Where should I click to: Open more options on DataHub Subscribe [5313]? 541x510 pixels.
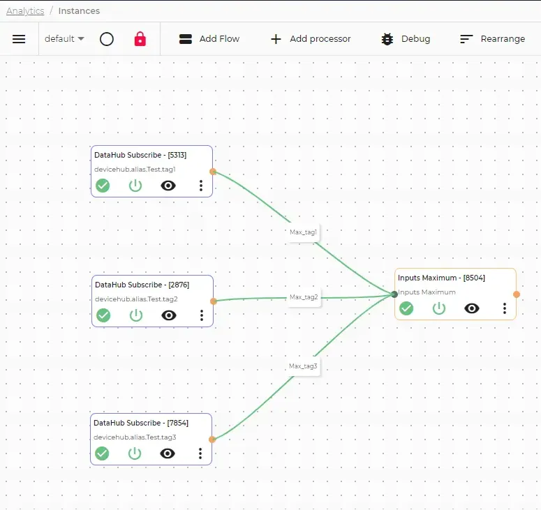(201, 186)
